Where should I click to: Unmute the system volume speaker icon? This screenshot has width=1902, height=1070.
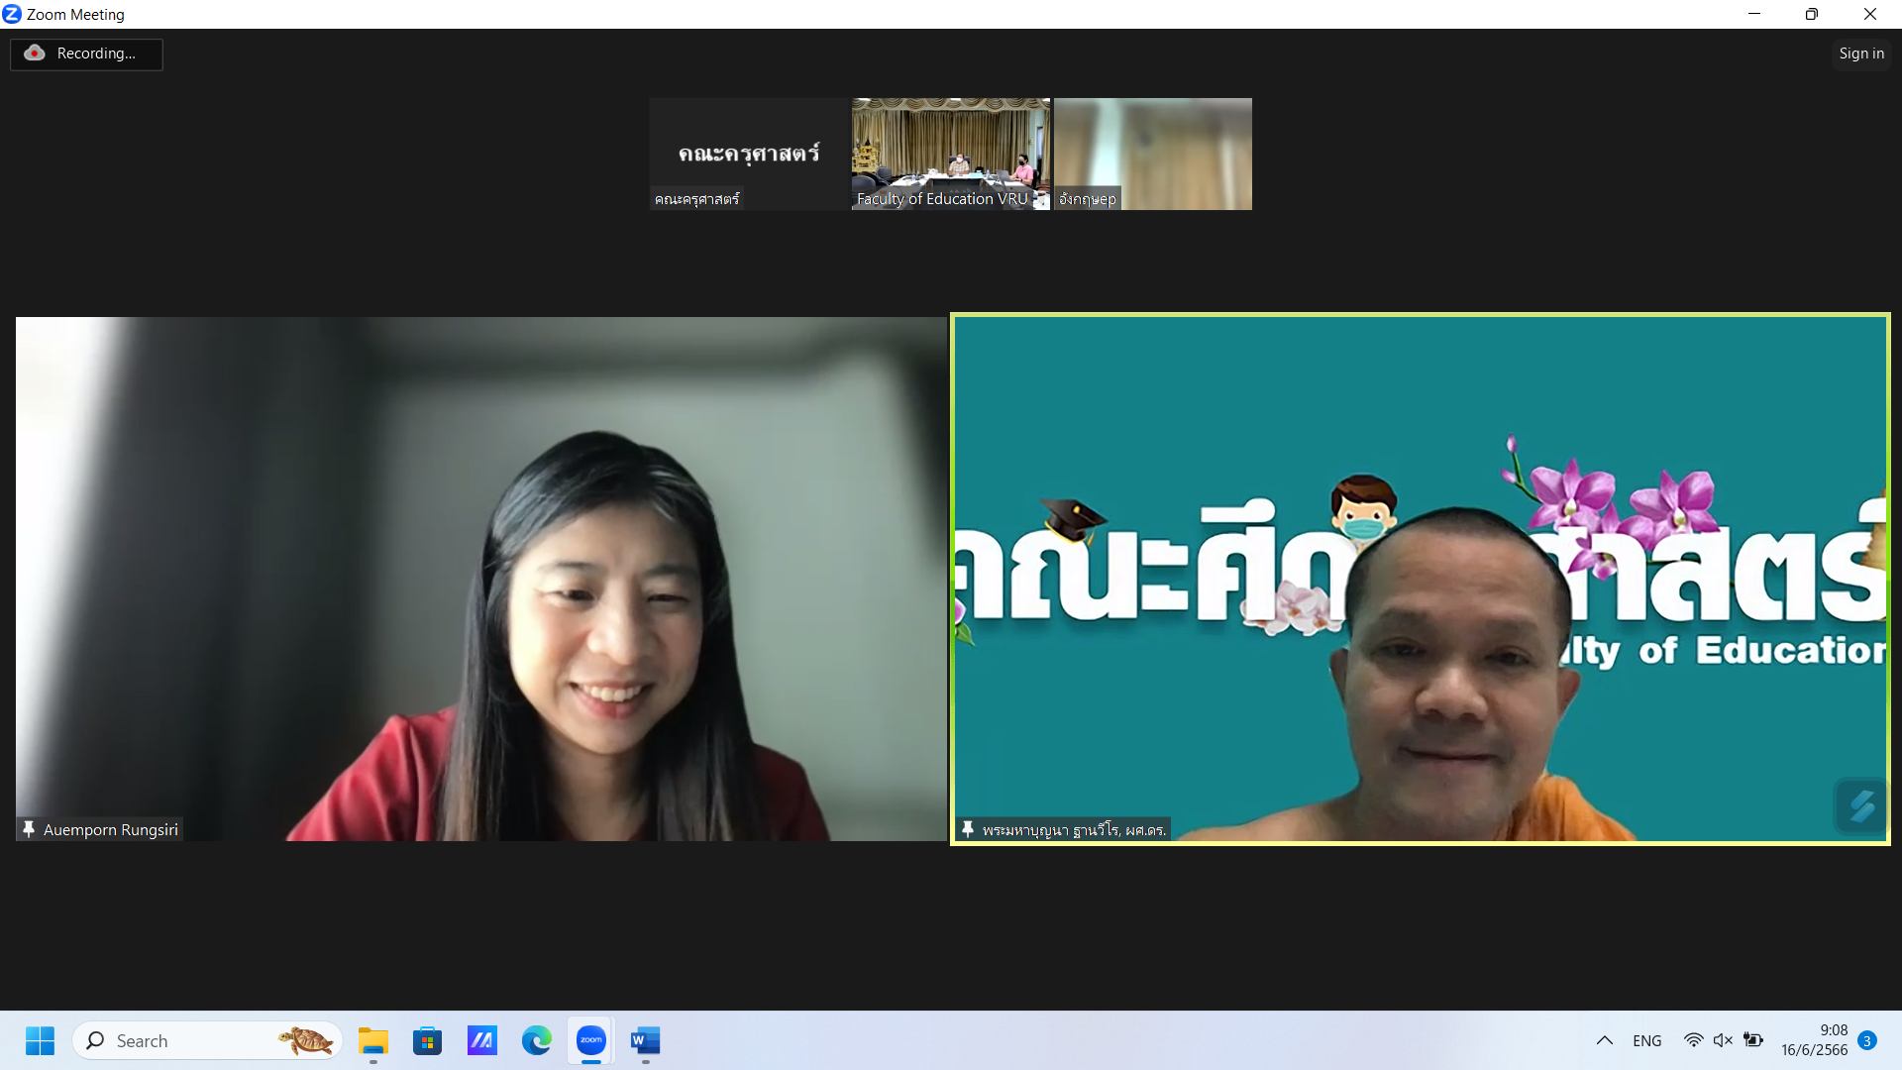pos(1723,1040)
